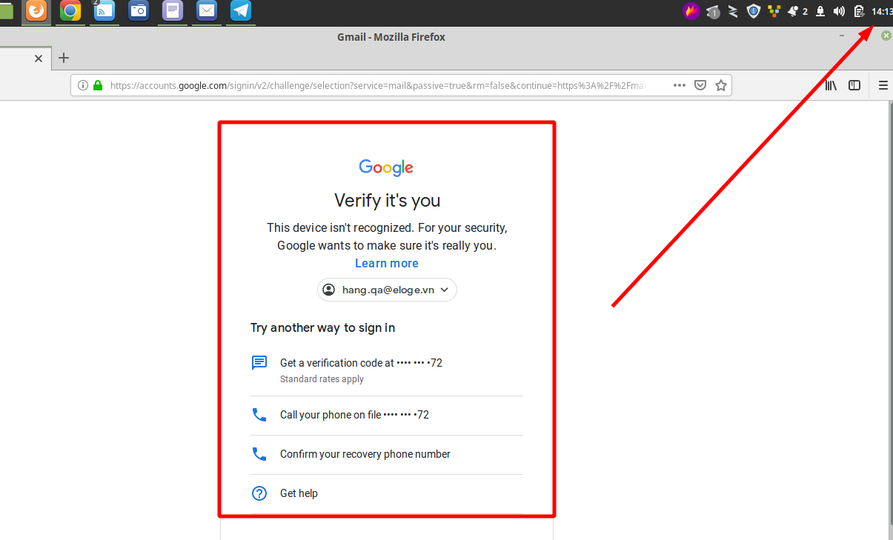Save page to Pocket
Image resolution: width=893 pixels, height=540 pixels.
(700, 85)
